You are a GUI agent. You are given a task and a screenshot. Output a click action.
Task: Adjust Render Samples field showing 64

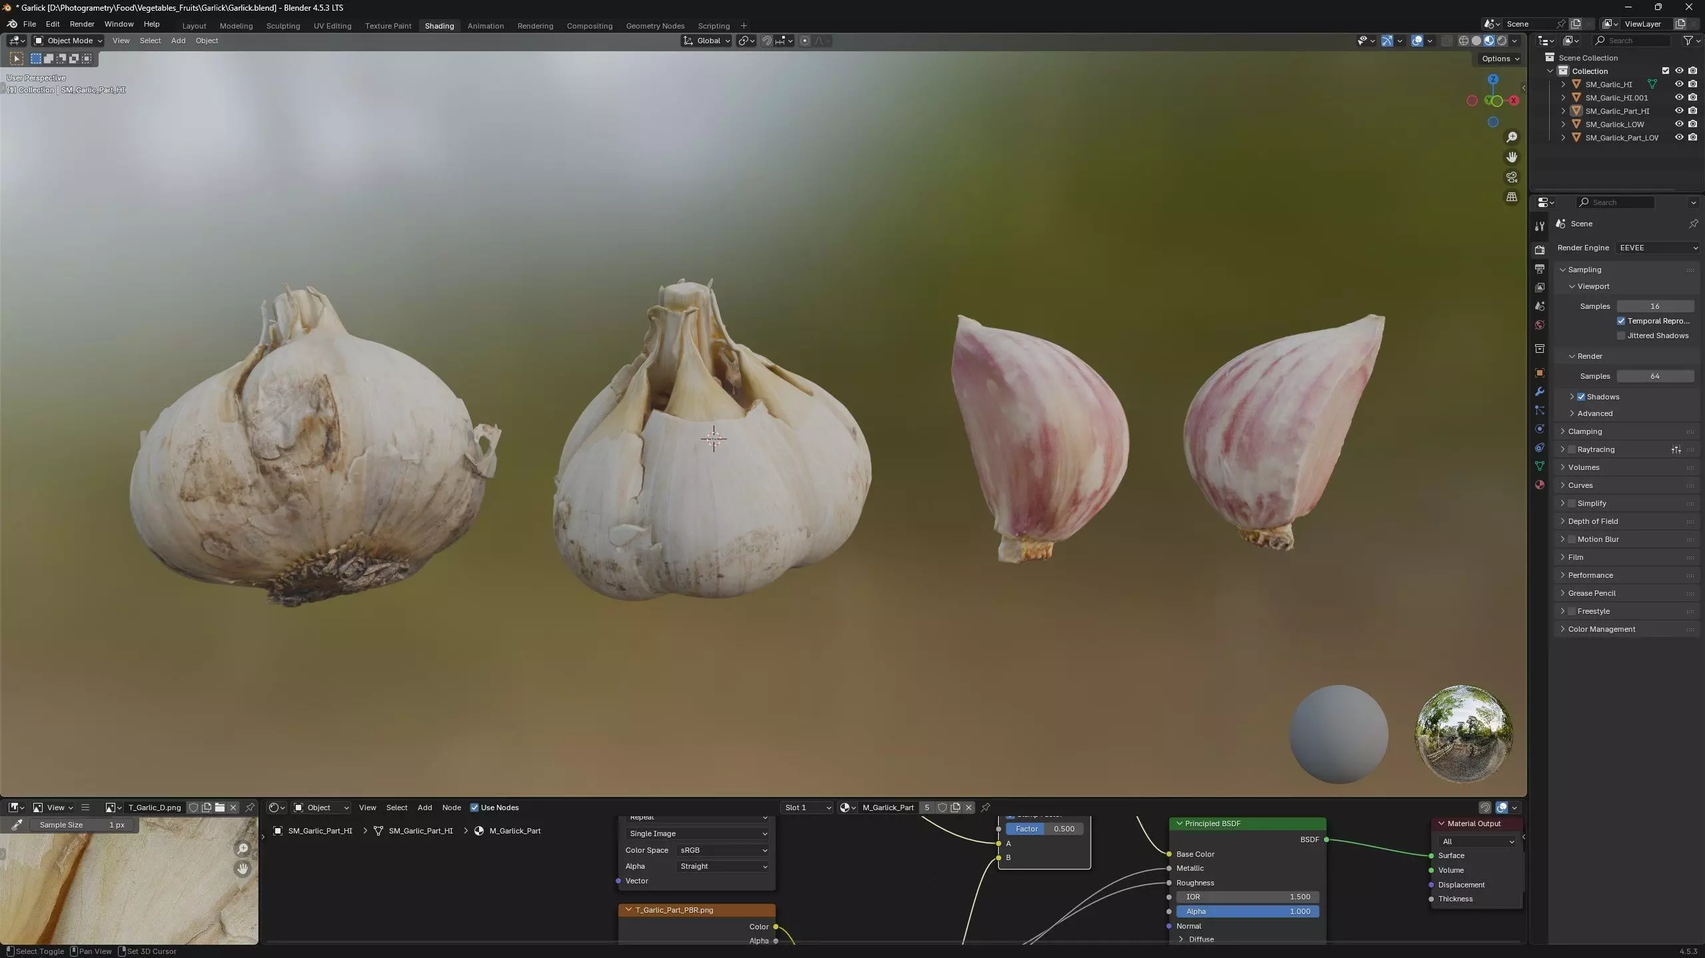click(1655, 376)
